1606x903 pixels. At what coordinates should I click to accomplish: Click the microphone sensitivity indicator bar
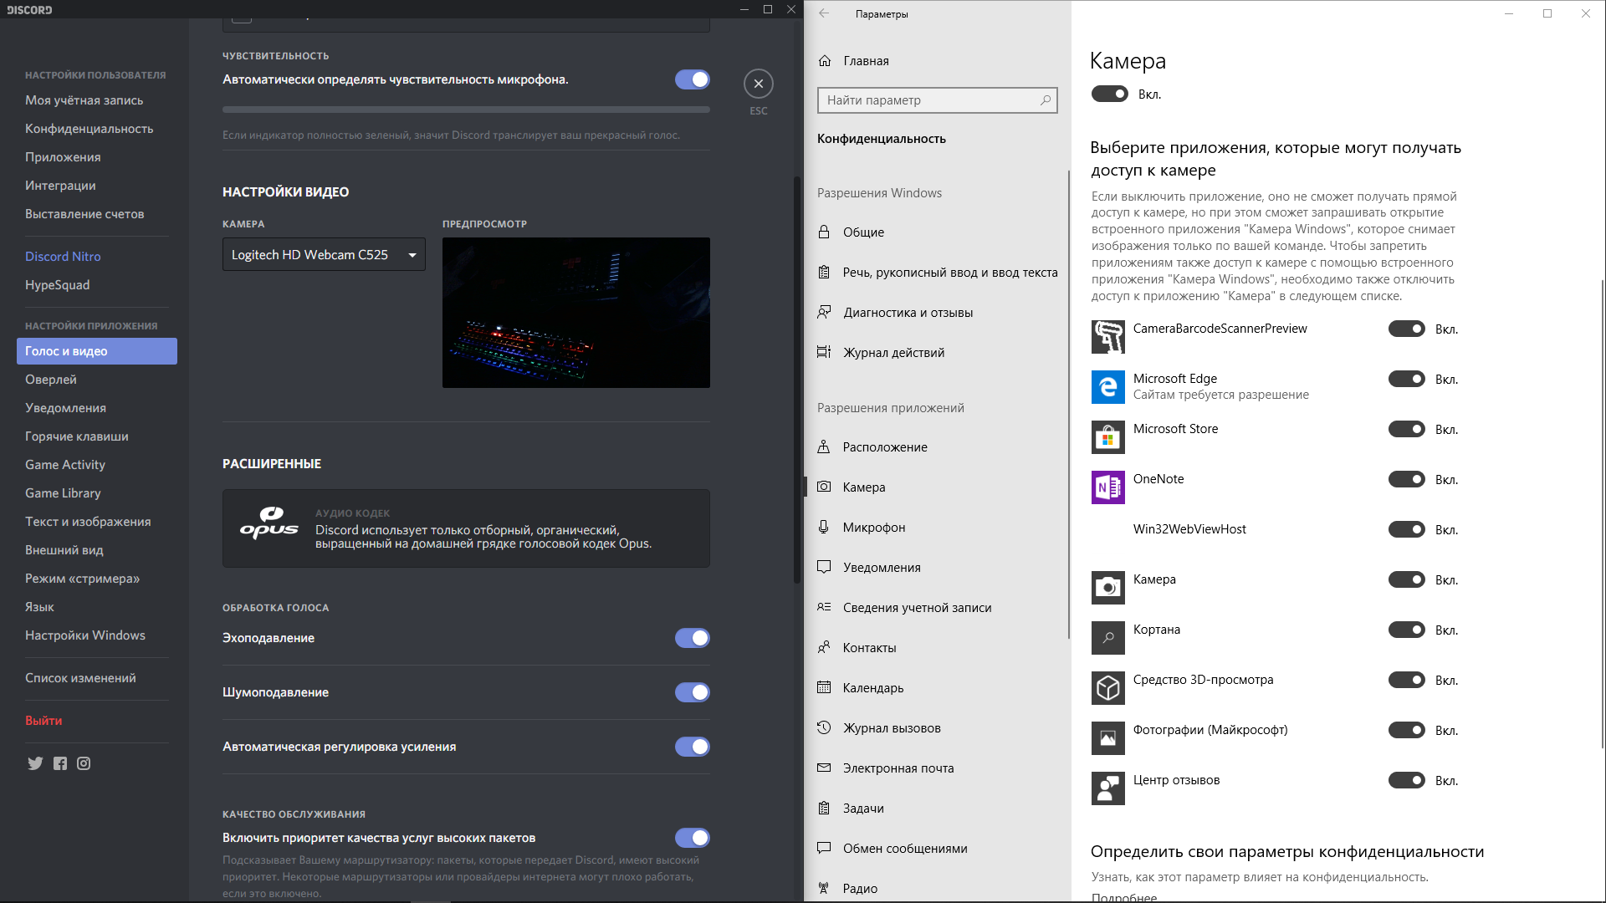tap(466, 110)
